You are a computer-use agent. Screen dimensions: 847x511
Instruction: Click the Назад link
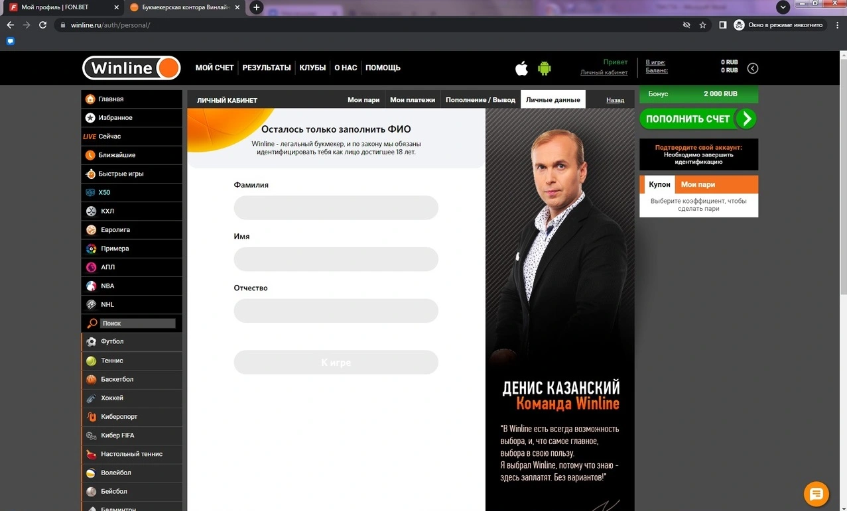[615, 100]
